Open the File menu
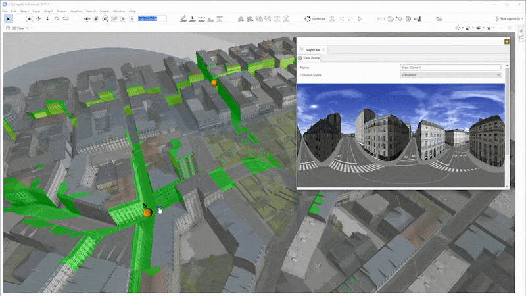The image size is (526, 296). pyautogui.click(x=5, y=11)
